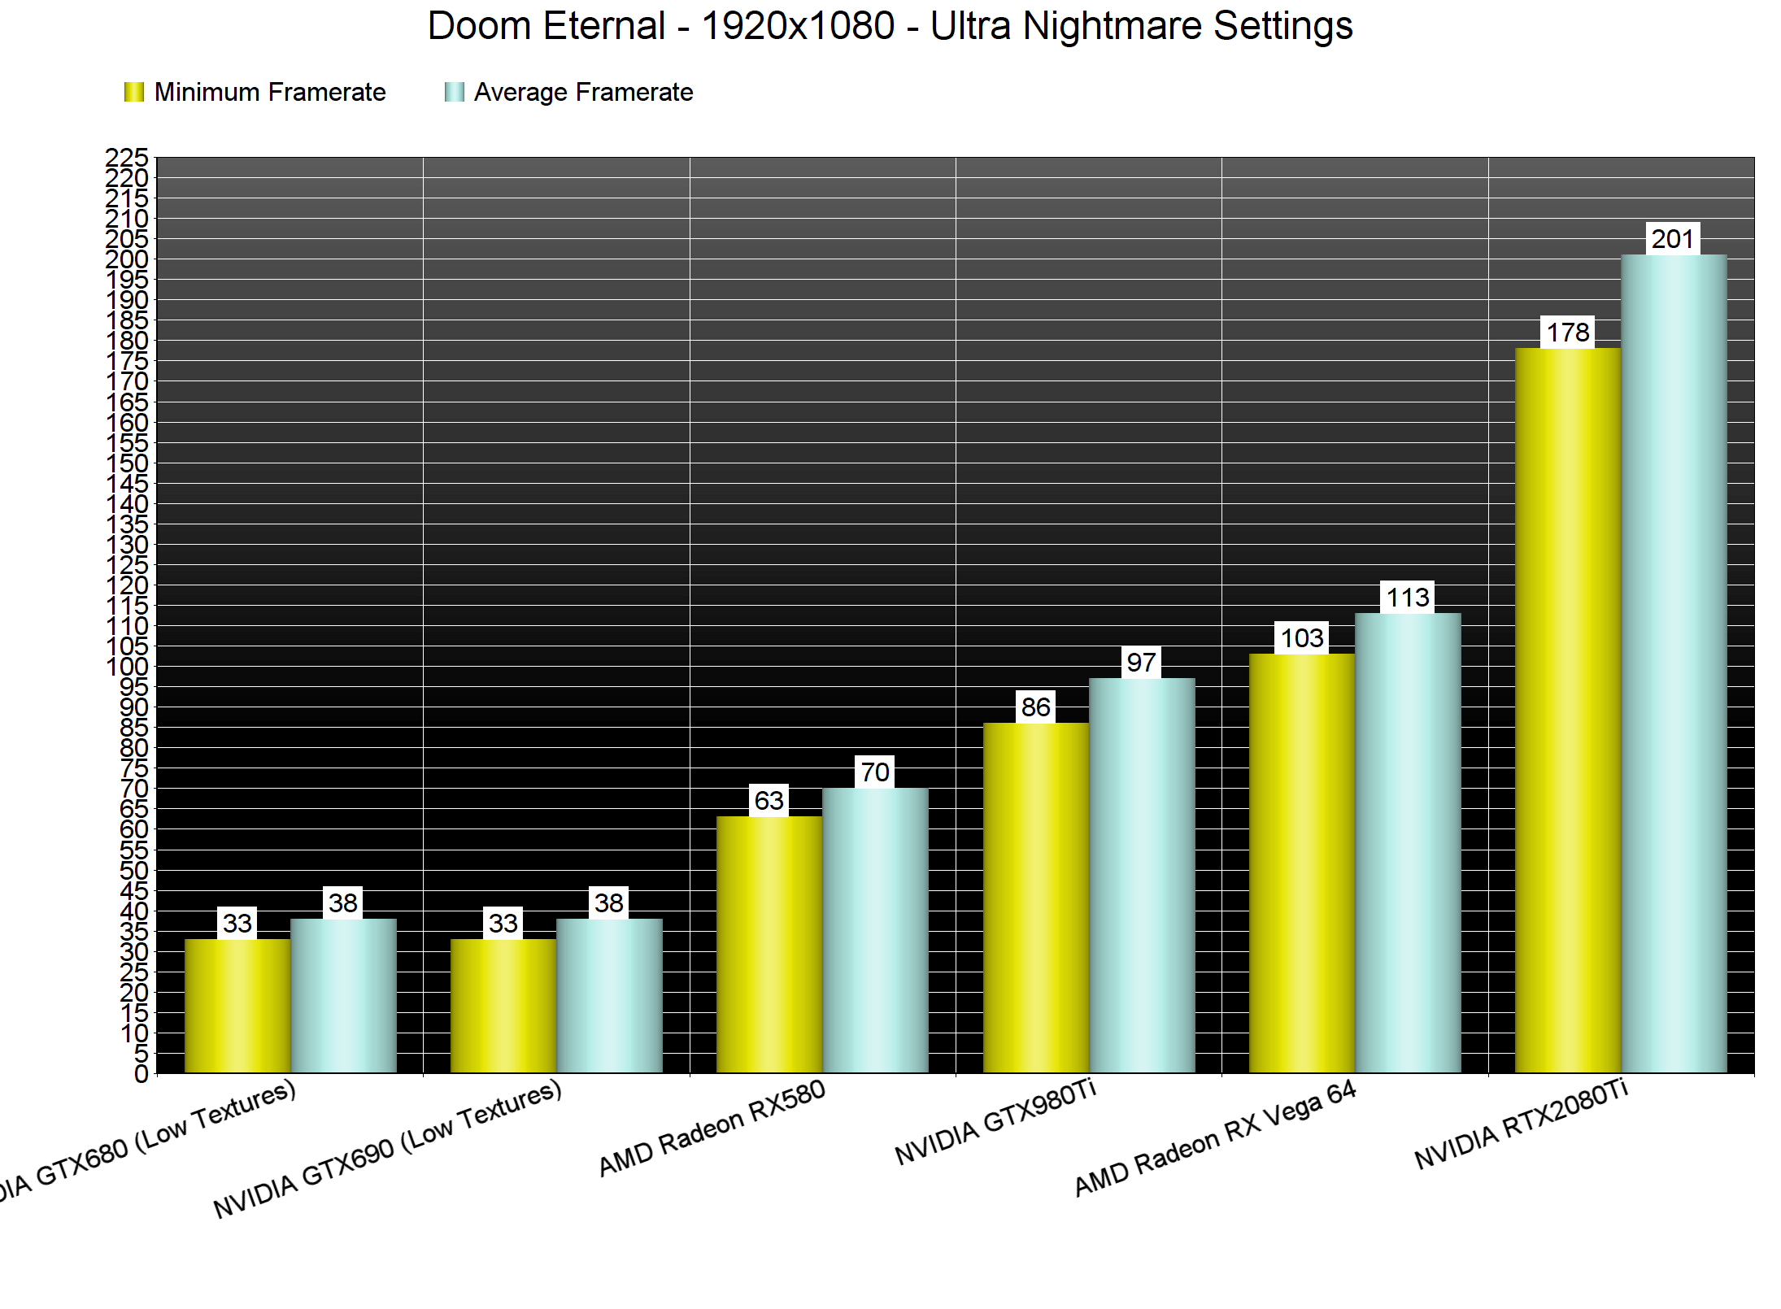
Task: Click the GTX690 average framerate bar
Action: tap(609, 995)
